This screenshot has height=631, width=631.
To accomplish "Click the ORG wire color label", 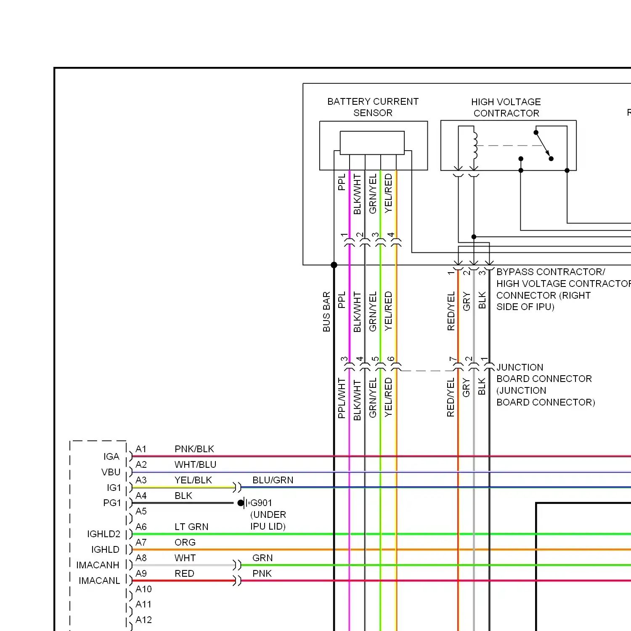I will pyautogui.click(x=185, y=542).
